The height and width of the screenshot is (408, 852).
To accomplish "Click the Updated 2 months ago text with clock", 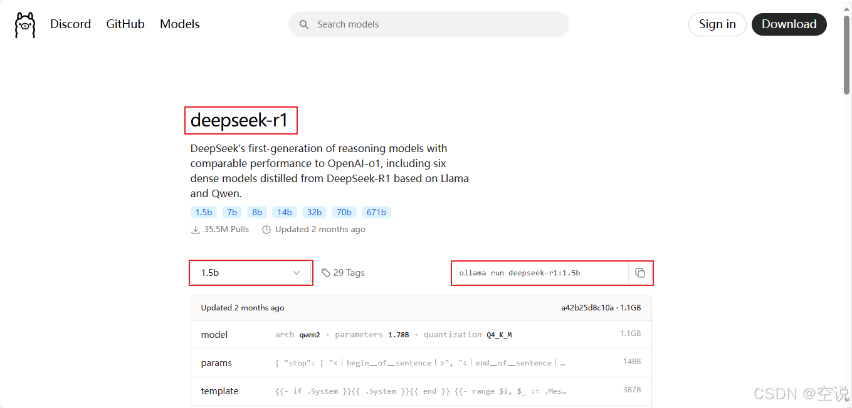I will point(313,230).
